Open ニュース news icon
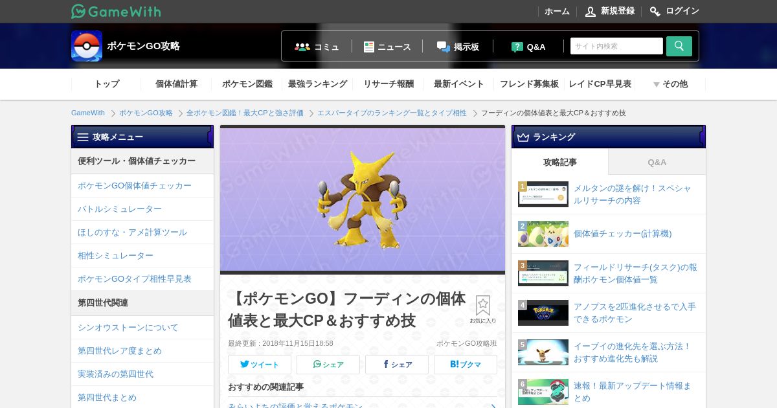This screenshot has height=408, width=777. pos(369,47)
